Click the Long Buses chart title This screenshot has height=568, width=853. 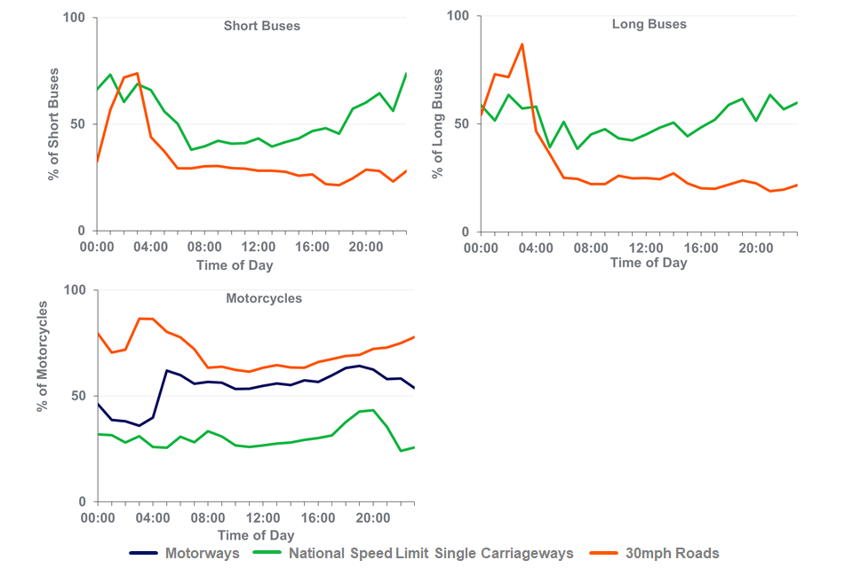tap(649, 24)
